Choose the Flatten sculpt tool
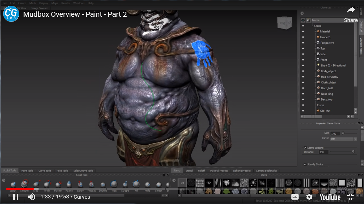Screen dimensions: 364x204 (58, 184)
